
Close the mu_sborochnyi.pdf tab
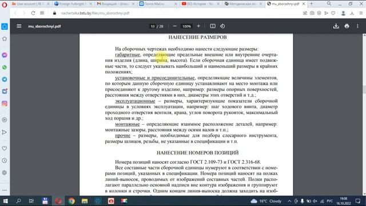point(304,4)
